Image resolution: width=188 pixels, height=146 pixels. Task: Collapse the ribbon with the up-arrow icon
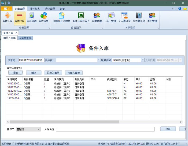[173, 9]
